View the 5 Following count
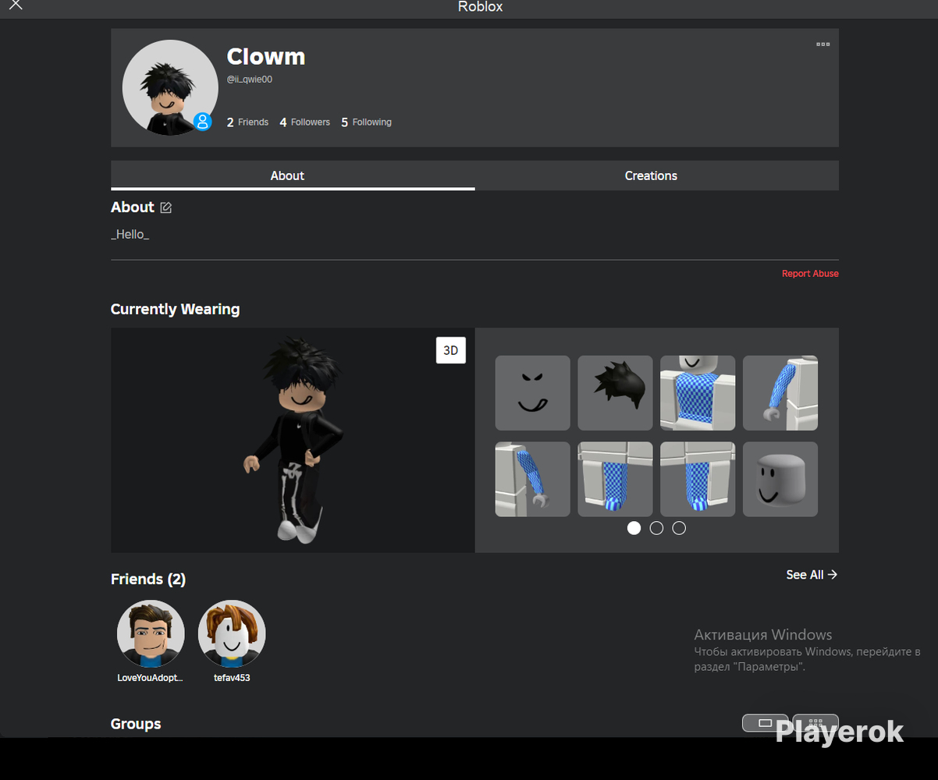 pyautogui.click(x=366, y=122)
